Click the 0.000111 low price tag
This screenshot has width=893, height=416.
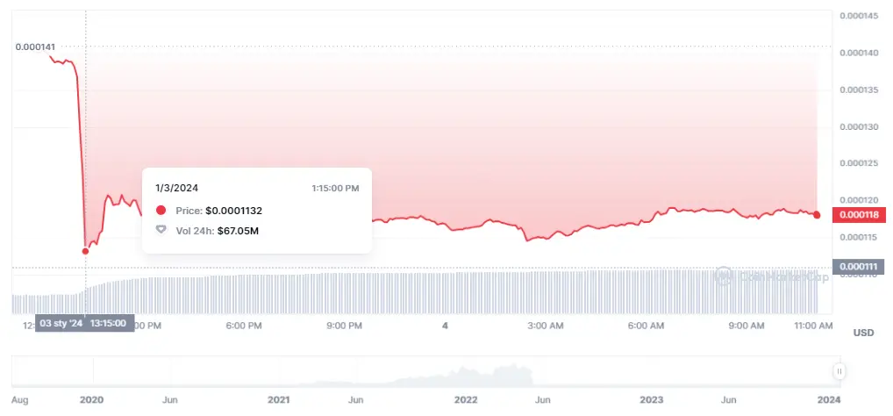(857, 266)
